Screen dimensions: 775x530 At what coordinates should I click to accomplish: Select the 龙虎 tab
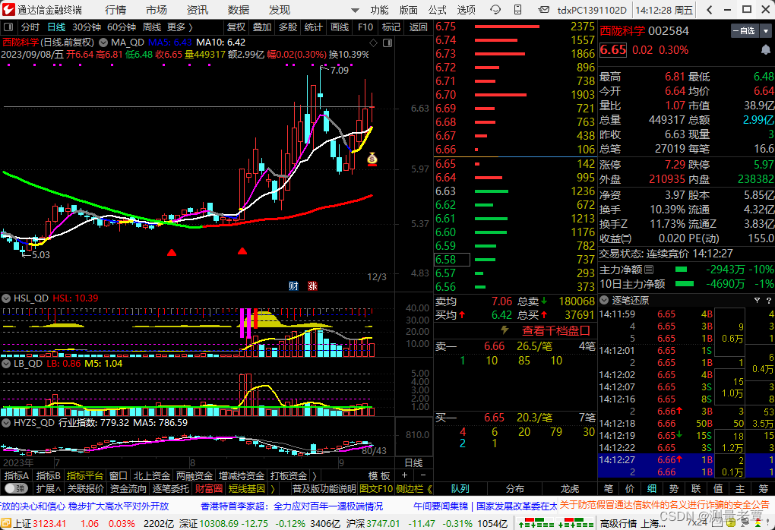[569, 488]
